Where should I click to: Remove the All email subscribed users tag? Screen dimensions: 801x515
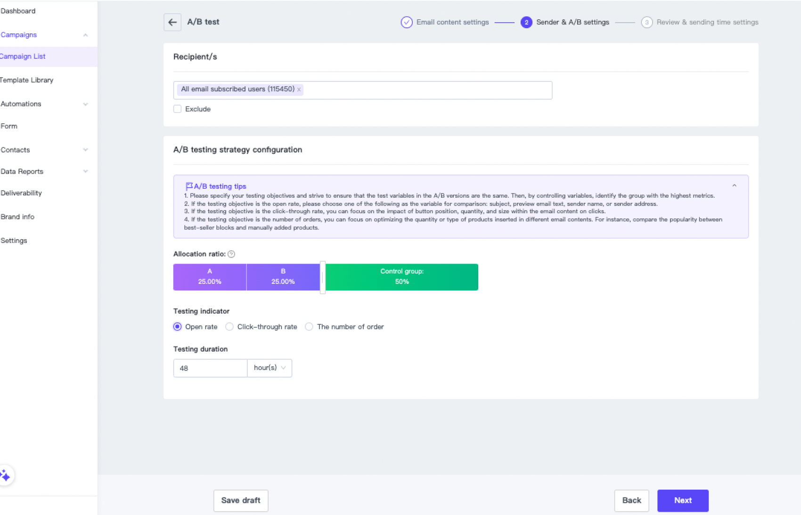pyautogui.click(x=299, y=89)
